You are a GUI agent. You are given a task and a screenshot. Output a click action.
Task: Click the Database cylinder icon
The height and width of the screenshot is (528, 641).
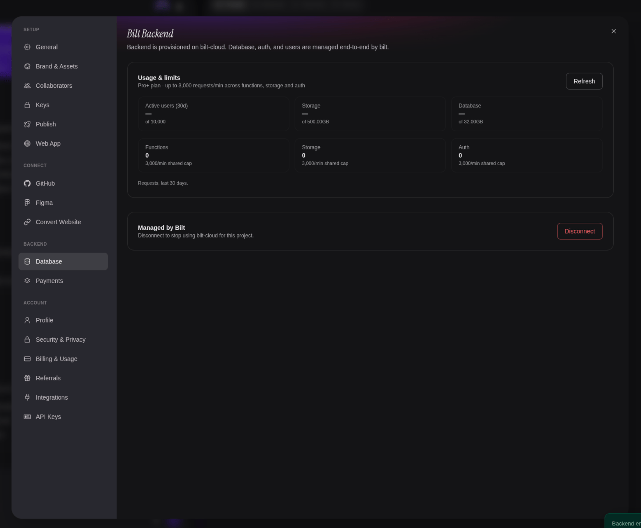(27, 261)
